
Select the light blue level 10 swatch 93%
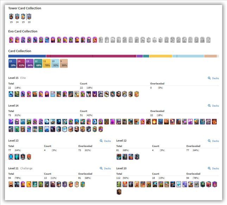55,63
